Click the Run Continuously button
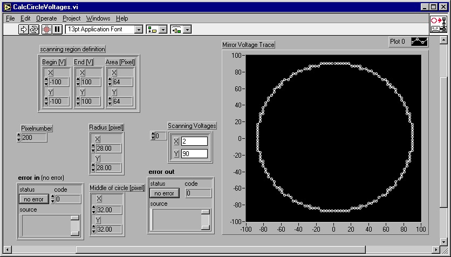451x257 pixels. coord(34,29)
